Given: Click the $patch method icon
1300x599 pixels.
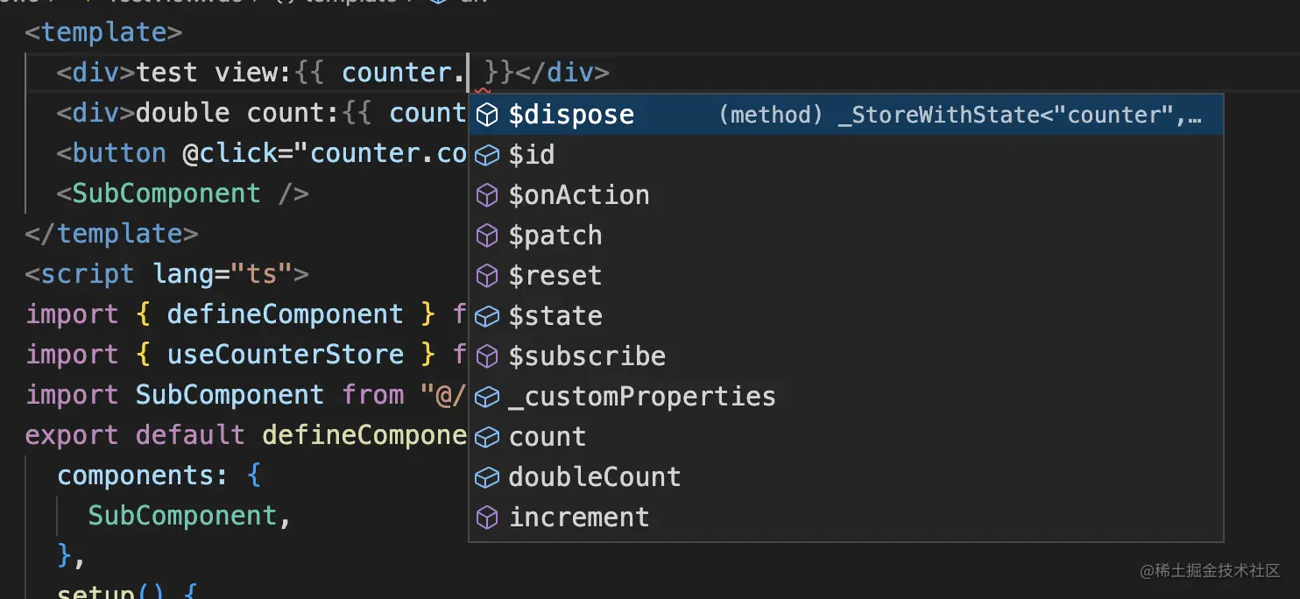Looking at the screenshot, I should 487,236.
